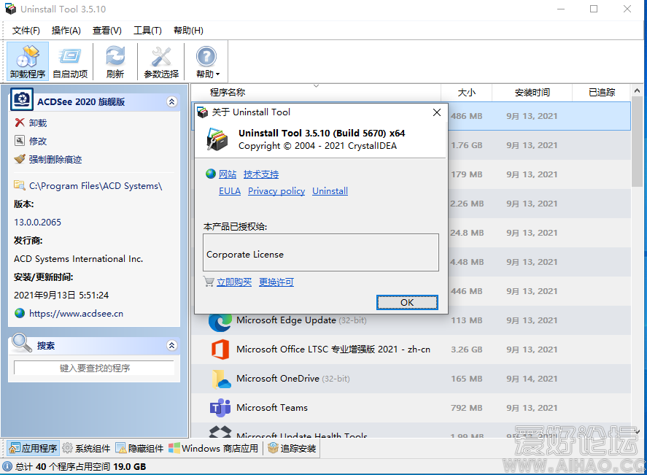
Task: Close the 关于 Uninstall Tool dialog
Action: (x=437, y=112)
